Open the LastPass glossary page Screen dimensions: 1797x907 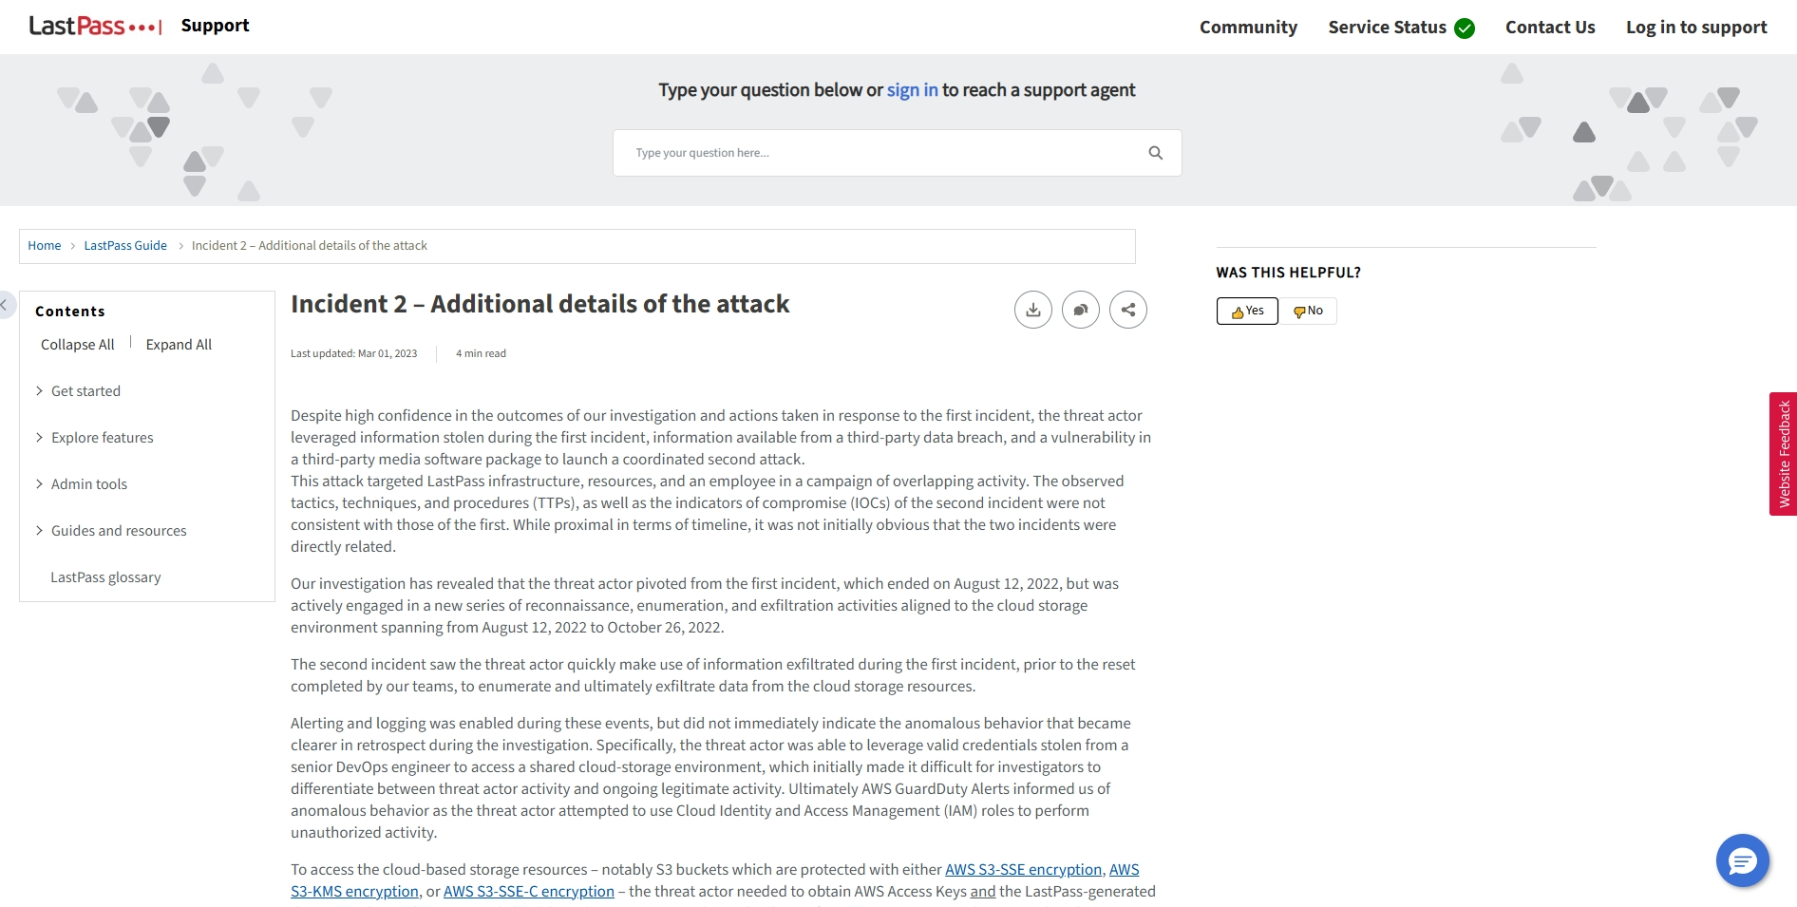105,577
